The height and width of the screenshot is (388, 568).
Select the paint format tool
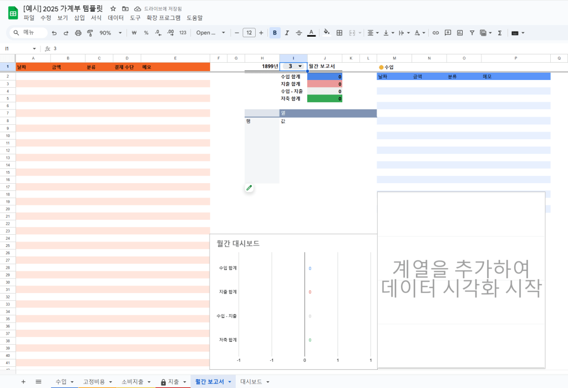pos(90,33)
